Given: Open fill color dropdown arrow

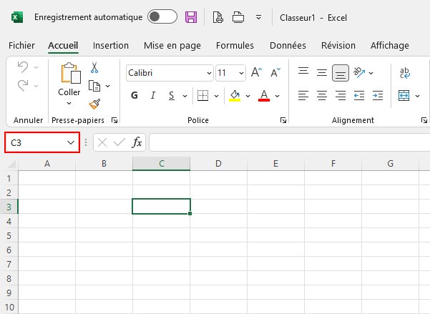Looking at the screenshot, I should click(x=248, y=96).
